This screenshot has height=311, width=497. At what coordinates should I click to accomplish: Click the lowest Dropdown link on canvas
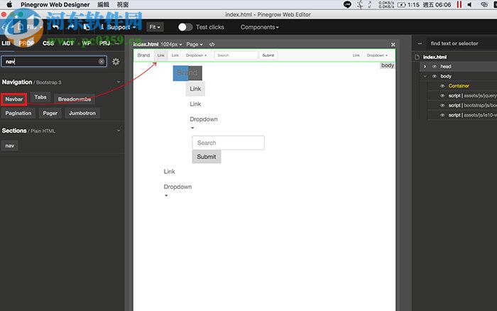177,187
